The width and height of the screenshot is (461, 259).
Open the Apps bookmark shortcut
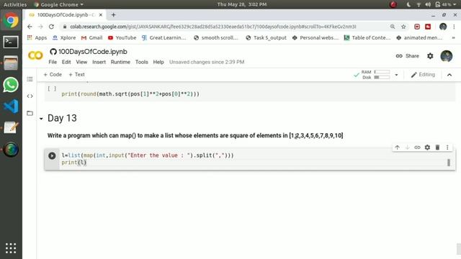37,38
